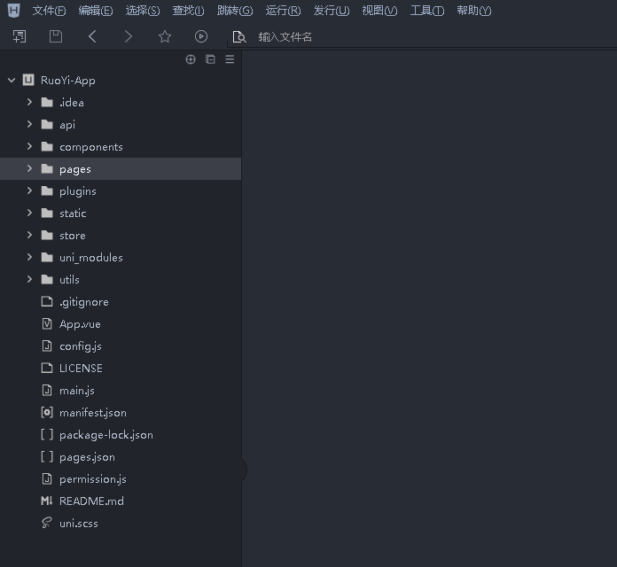Viewport: 617px width, 567px height.
Task: Open the 跳转(G) menu
Action: click(x=235, y=11)
